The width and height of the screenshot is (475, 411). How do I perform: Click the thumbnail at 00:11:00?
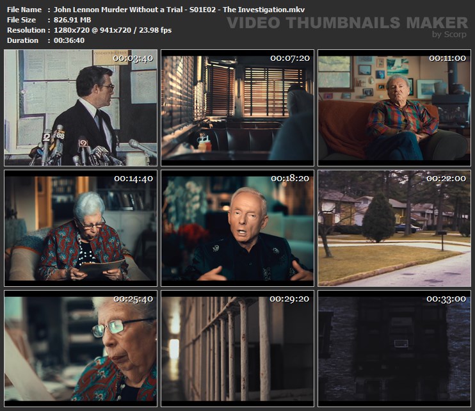tap(394, 108)
